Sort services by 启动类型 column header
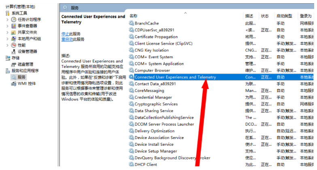This screenshot has width=317, height=170. [284, 16]
